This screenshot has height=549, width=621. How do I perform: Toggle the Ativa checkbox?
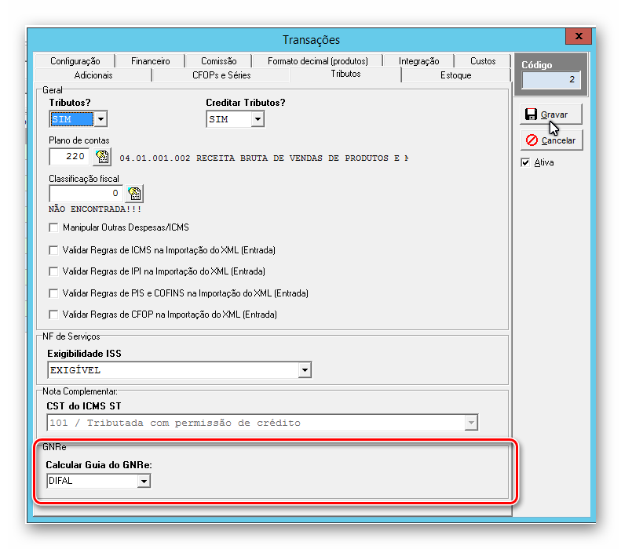525,162
